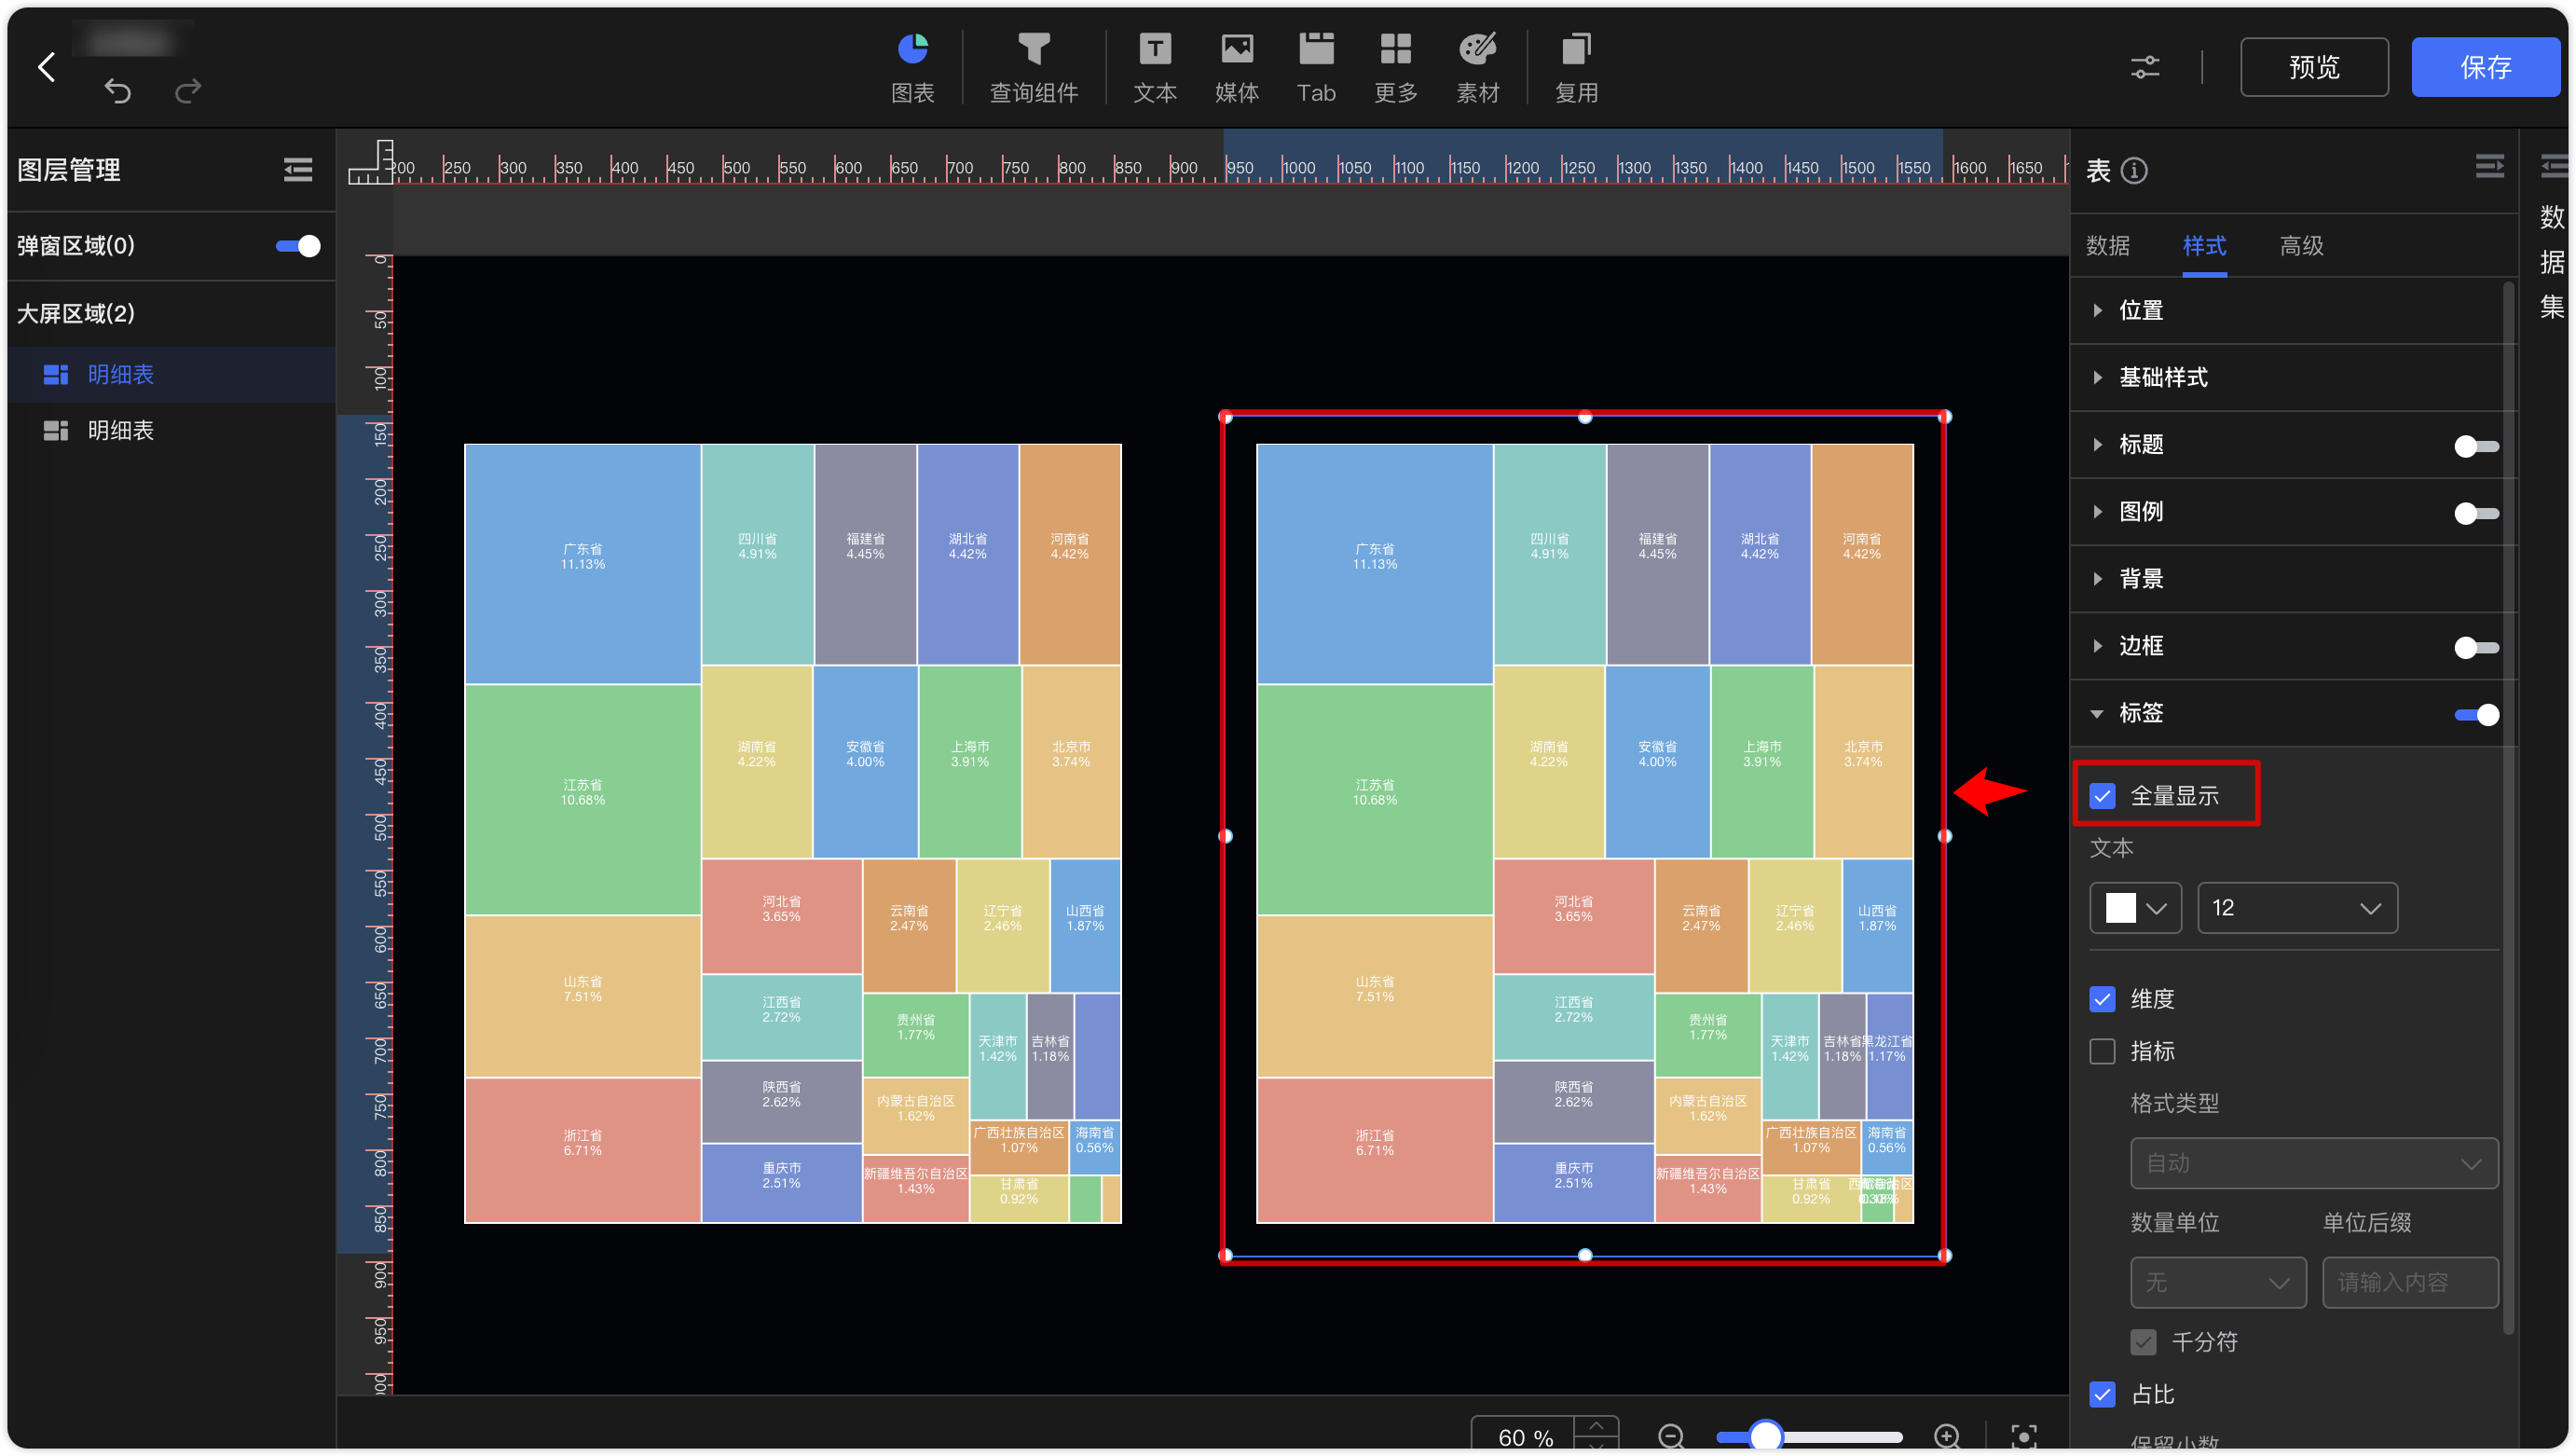Image resolution: width=2576 pixels, height=1456 pixels.
Task: Expand the 图例 legend section arrow
Action: click(2097, 512)
